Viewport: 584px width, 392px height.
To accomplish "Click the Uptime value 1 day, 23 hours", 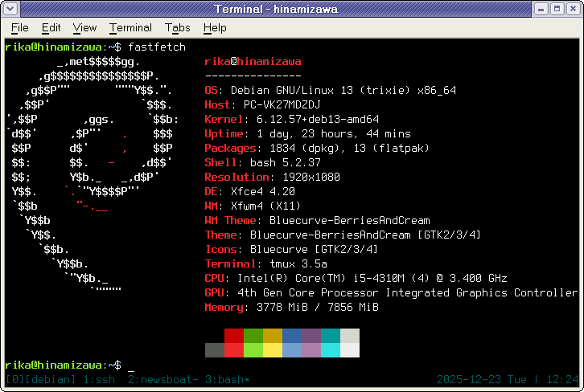I will (334, 134).
